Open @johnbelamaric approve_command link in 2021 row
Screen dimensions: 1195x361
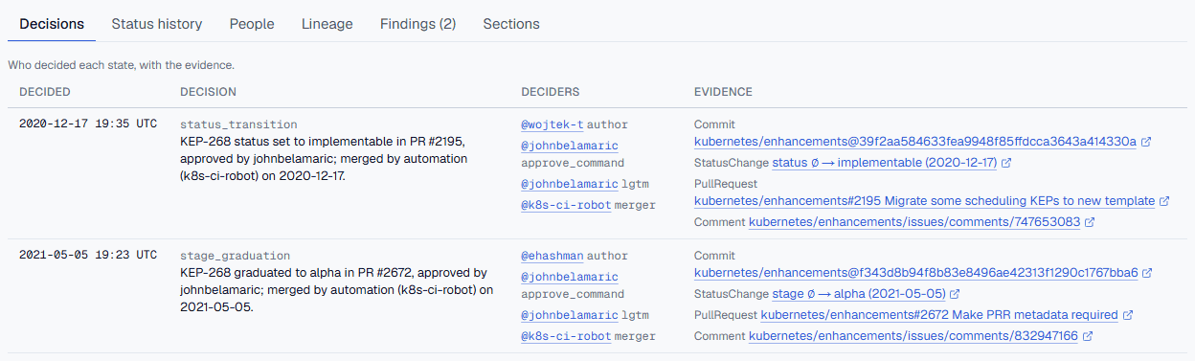tap(570, 277)
